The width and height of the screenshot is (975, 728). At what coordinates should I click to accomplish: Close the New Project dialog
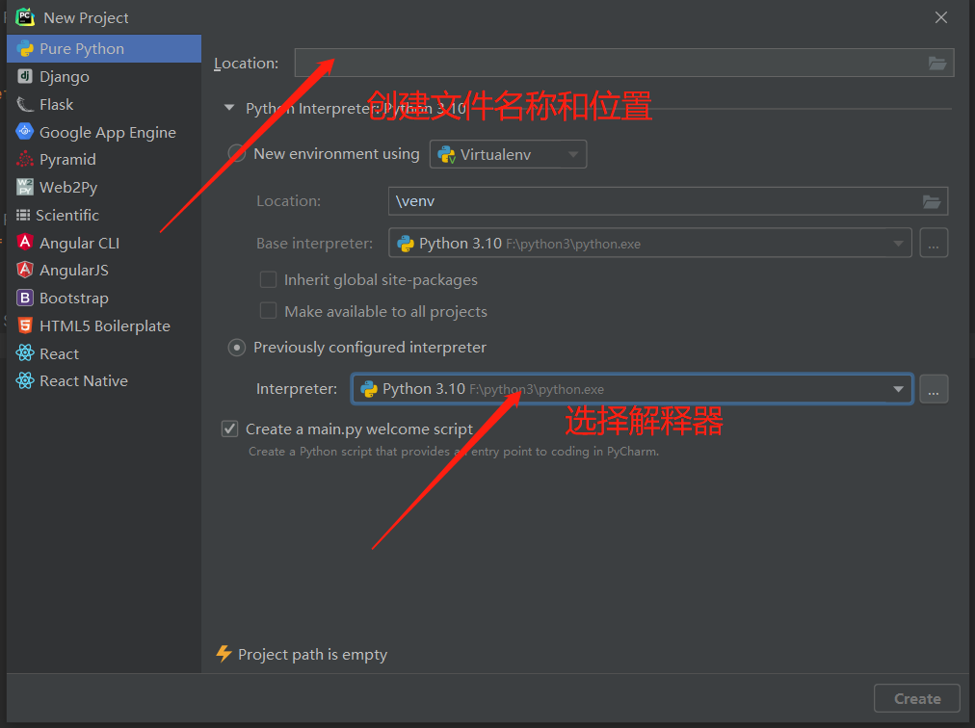pos(941,17)
